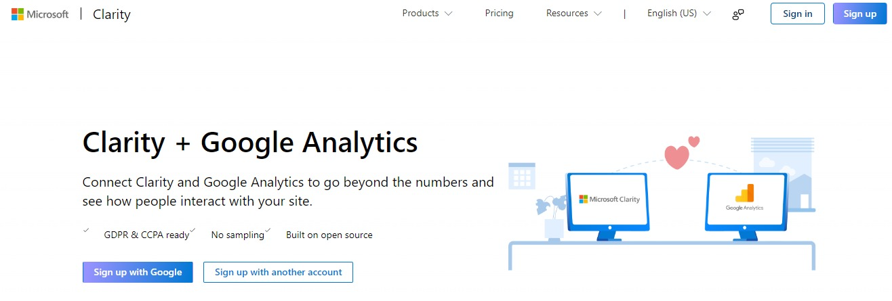
Task: Click the person feedback chat icon
Action: click(738, 14)
